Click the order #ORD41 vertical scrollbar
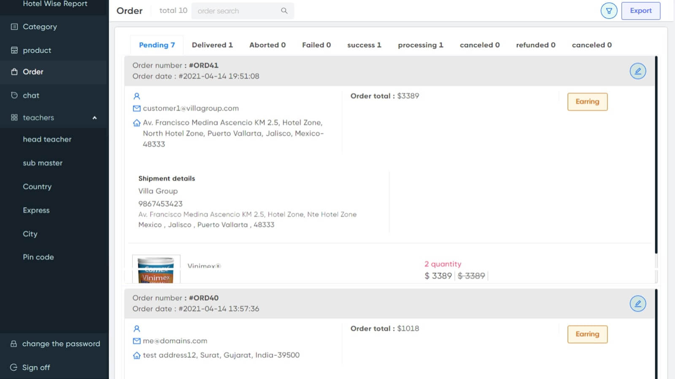Screen dimensions: 675x379 tap(656, 155)
